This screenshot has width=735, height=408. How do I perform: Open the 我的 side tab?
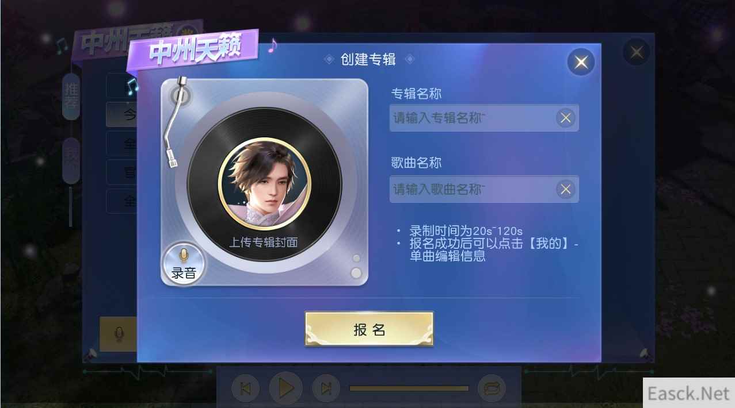coord(71,160)
